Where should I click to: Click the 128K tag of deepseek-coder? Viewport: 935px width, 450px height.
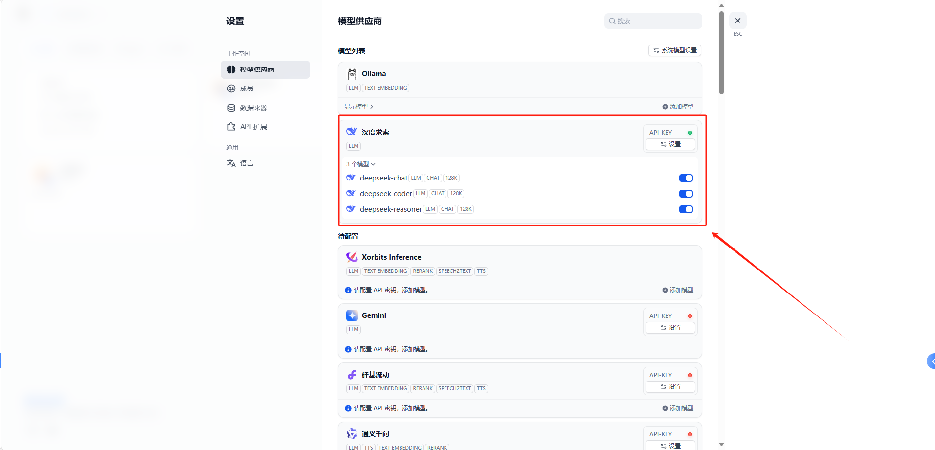click(x=456, y=194)
